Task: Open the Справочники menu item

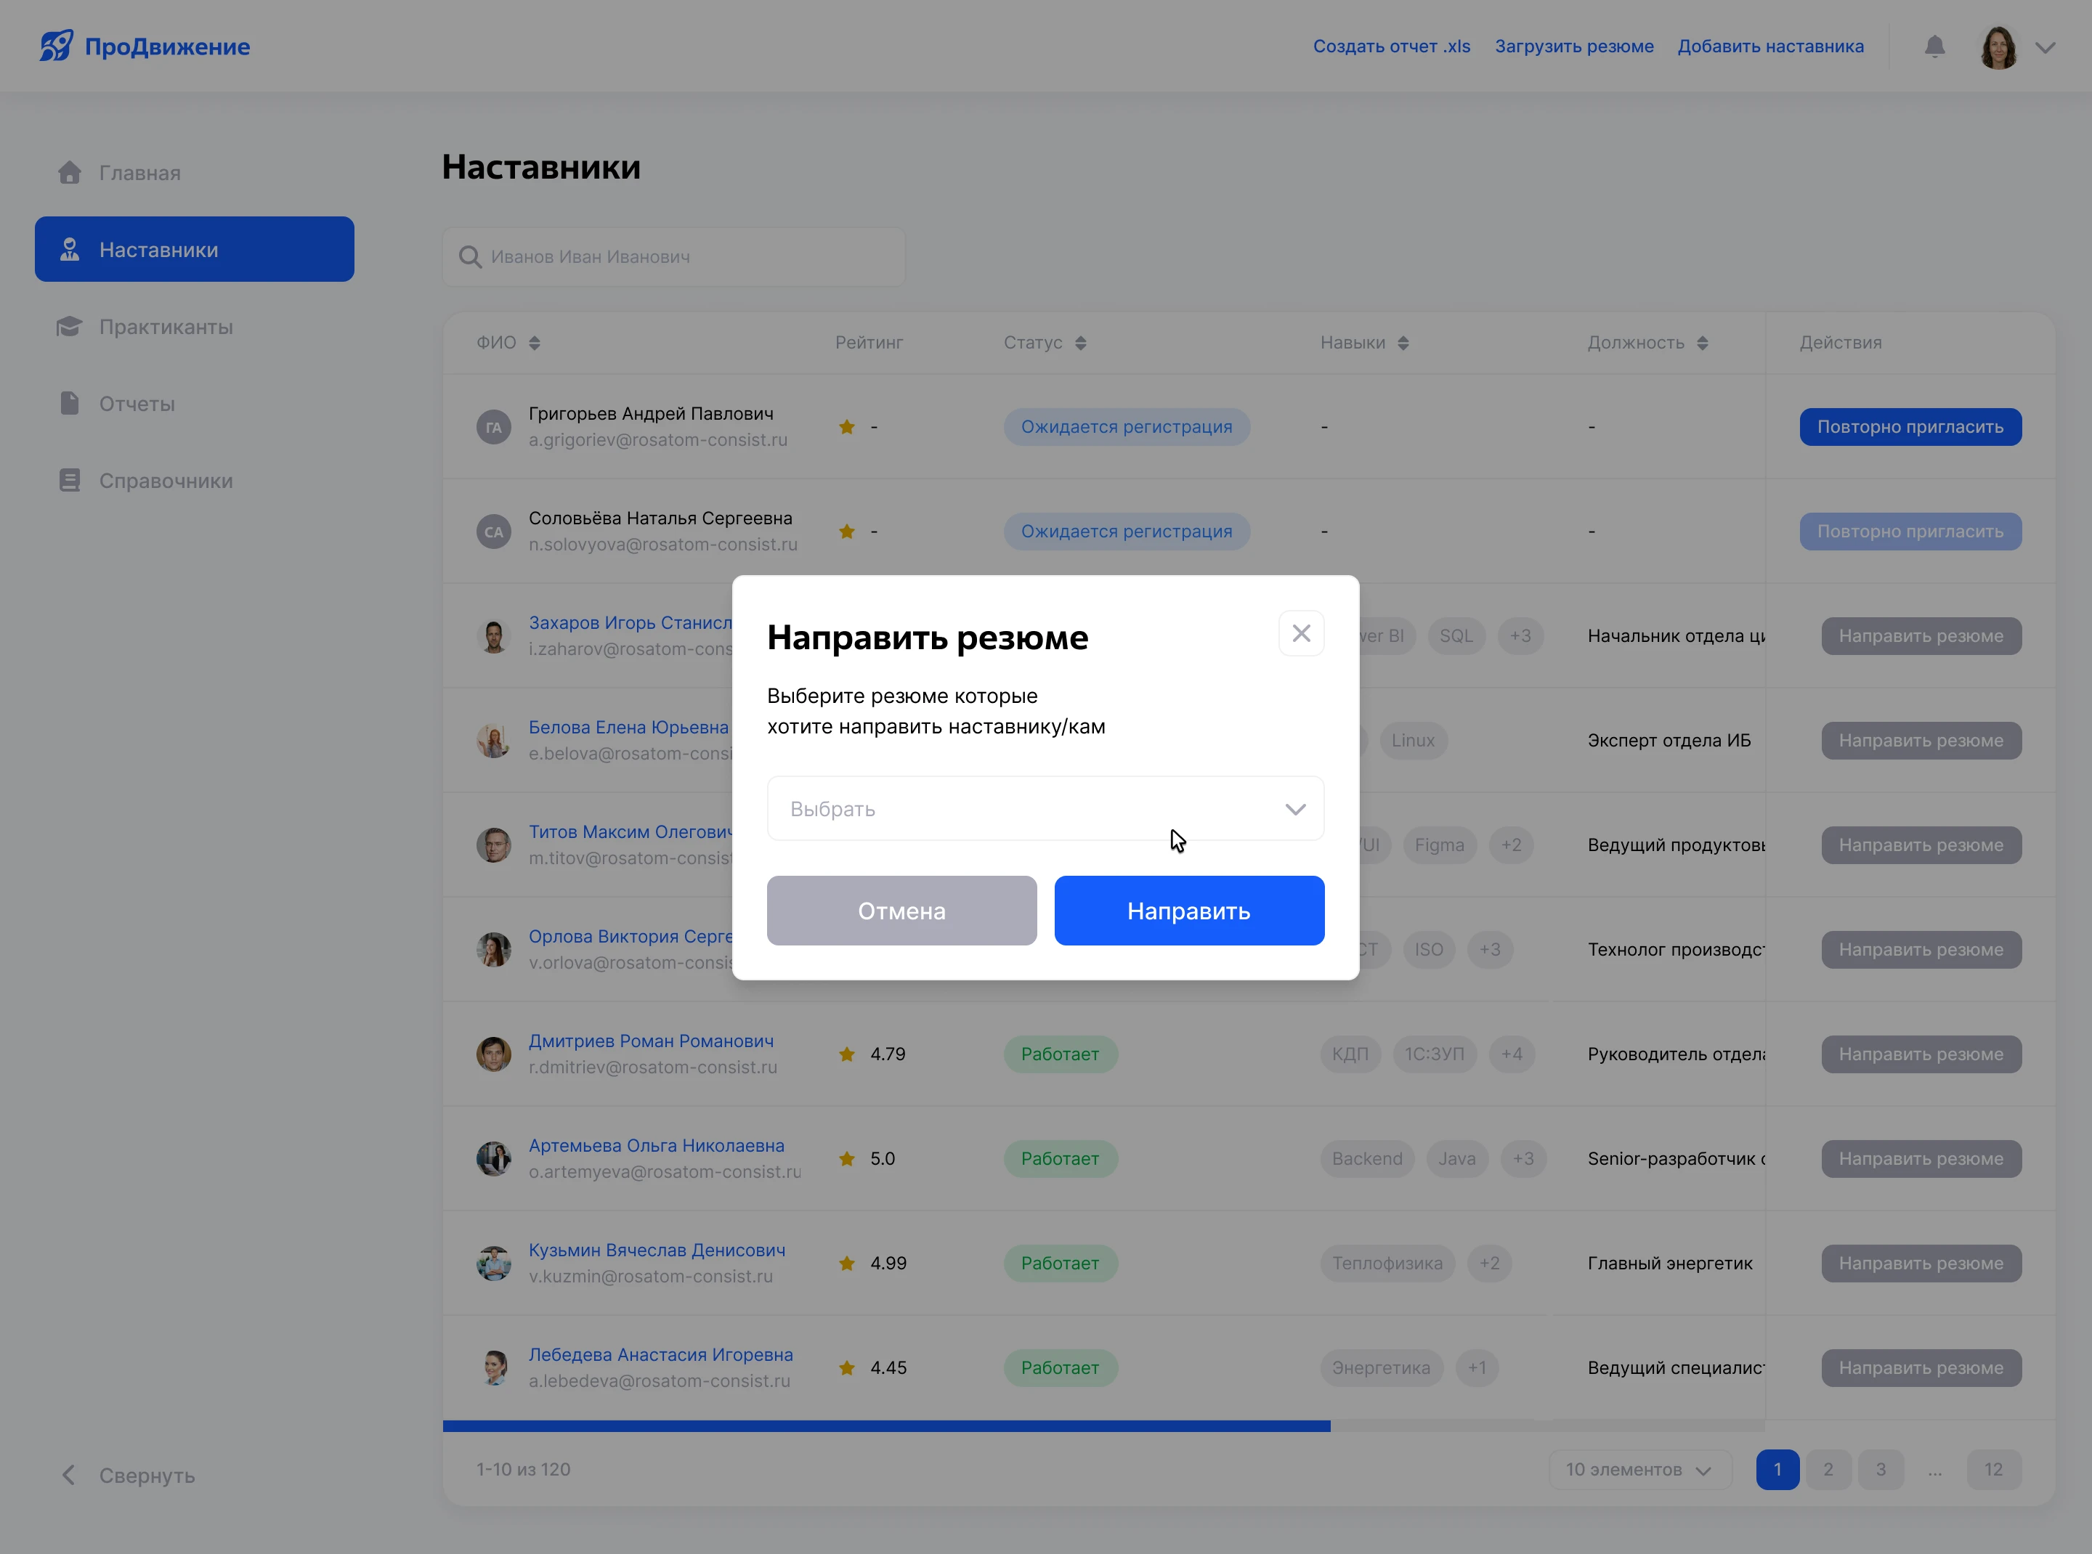Action: coord(195,481)
